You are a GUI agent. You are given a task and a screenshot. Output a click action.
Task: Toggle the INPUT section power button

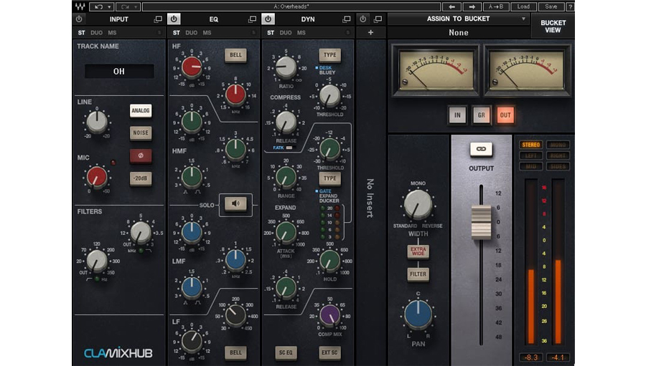(79, 19)
